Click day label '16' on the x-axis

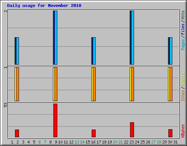click(x=93, y=142)
